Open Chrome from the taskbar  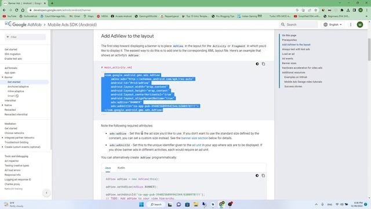[x=221, y=204]
